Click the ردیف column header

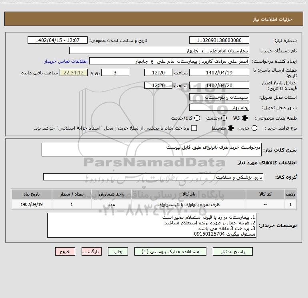[x=290, y=194]
